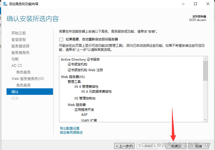Close the wizard window

click(208, 4)
